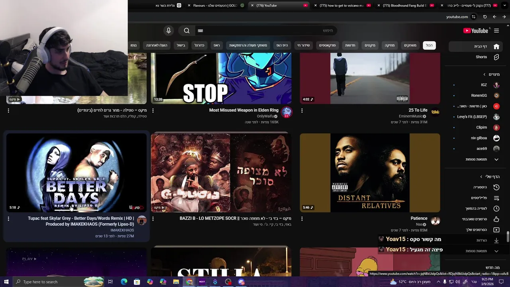This screenshot has height=287, width=510.
Task: Open סרטונים שאהבתי (Liked videos) in sidebar
Action: (475, 219)
